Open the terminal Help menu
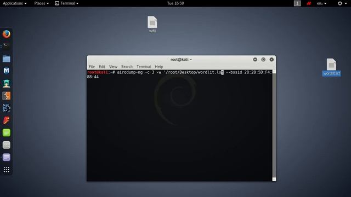 click(159, 67)
